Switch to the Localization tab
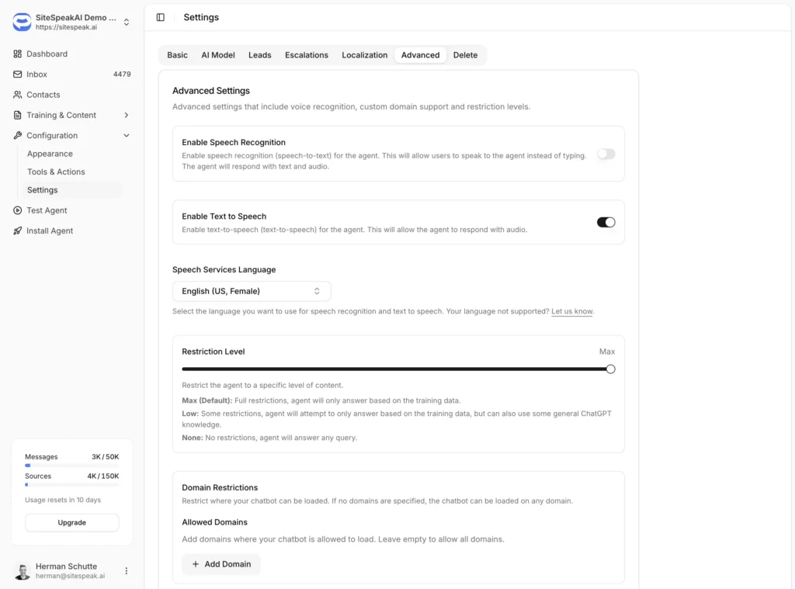The height and width of the screenshot is (589, 795). point(365,55)
